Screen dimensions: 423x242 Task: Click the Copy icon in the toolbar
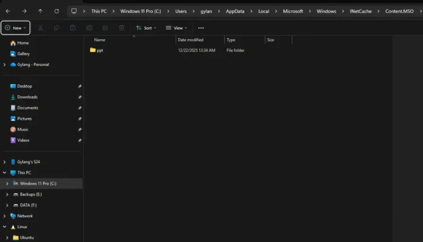[57, 28]
